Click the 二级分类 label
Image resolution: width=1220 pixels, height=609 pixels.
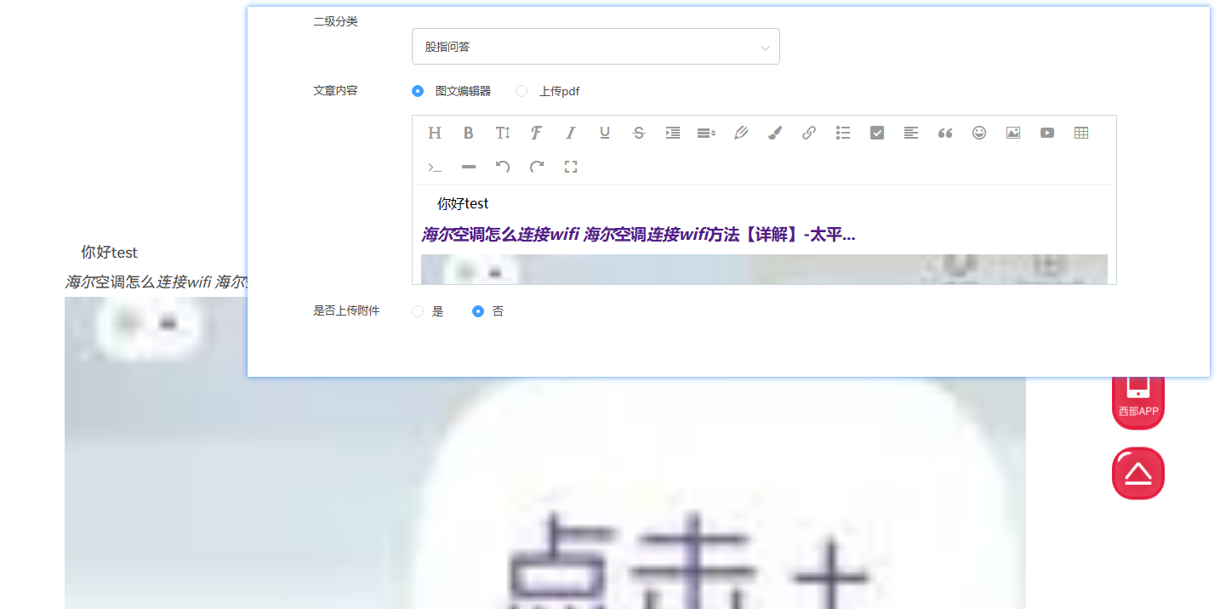coord(335,21)
